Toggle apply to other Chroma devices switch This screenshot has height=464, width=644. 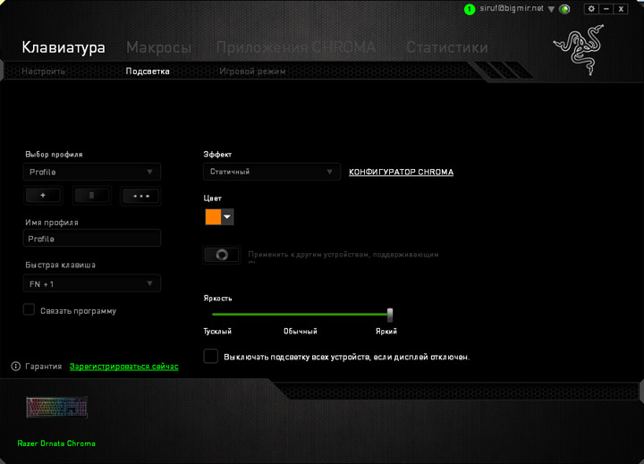[x=222, y=255]
